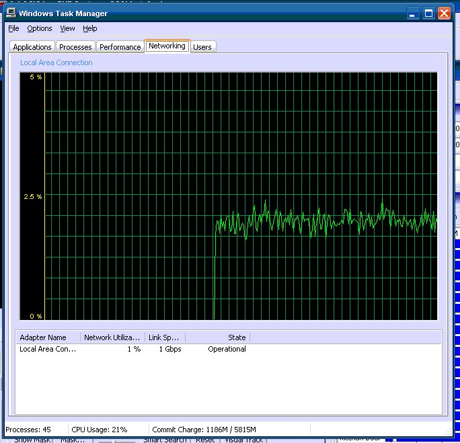Click the 0 % graph axis label

[x=36, y=317]
